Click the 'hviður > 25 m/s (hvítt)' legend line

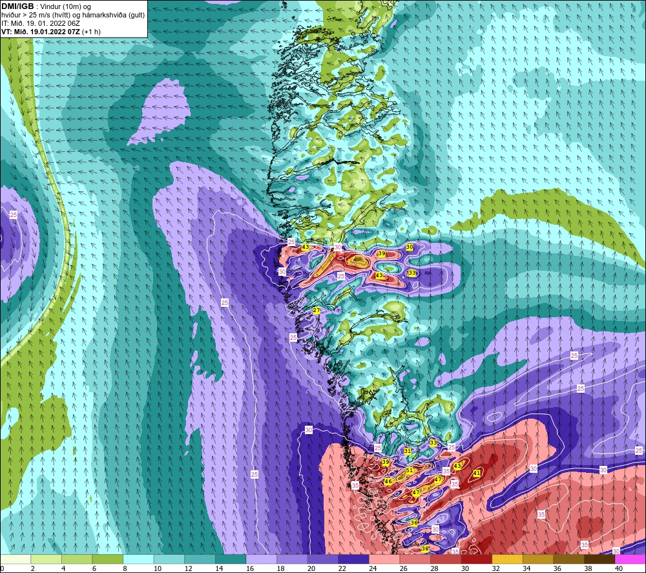coord(36,15)
